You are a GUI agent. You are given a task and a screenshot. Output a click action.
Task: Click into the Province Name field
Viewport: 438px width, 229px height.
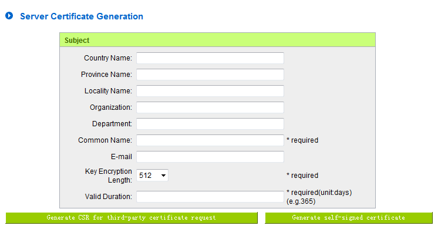tap(210, 75)
